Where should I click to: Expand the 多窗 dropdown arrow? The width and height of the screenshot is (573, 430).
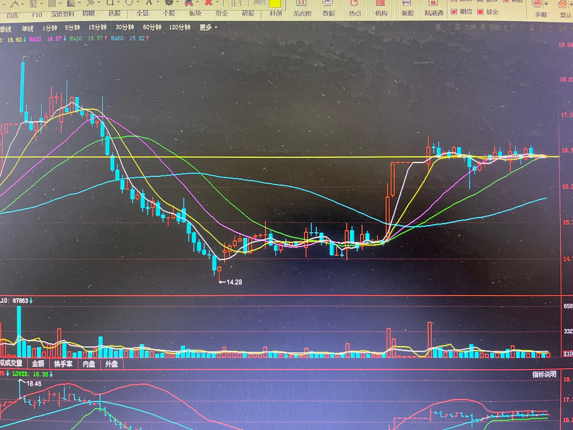(546, 3)
